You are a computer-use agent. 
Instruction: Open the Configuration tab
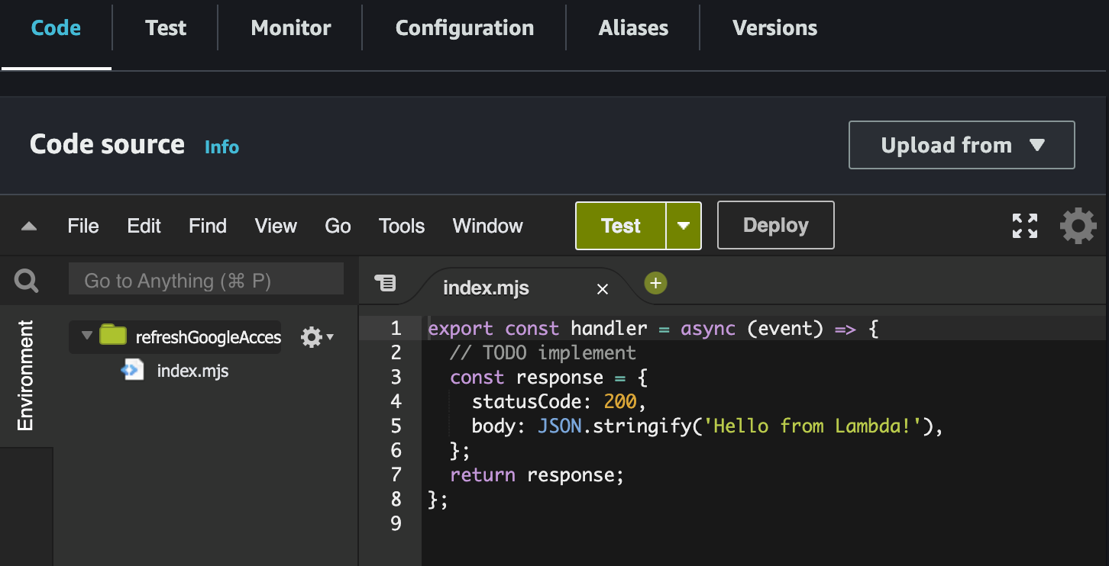click(x=464, y=28)
